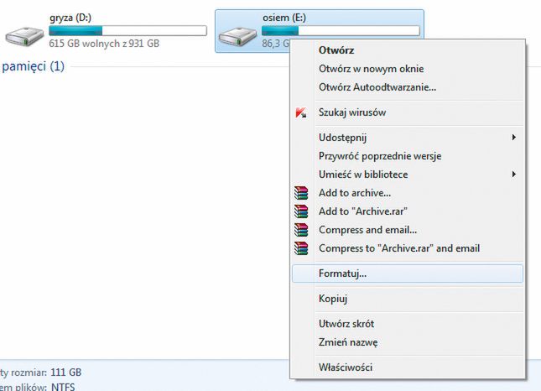Choose Otwórz w nowym oknie

coord(408,69)
